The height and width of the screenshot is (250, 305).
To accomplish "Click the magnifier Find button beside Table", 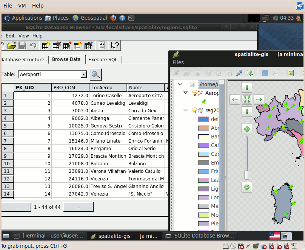I will [96, 75].
